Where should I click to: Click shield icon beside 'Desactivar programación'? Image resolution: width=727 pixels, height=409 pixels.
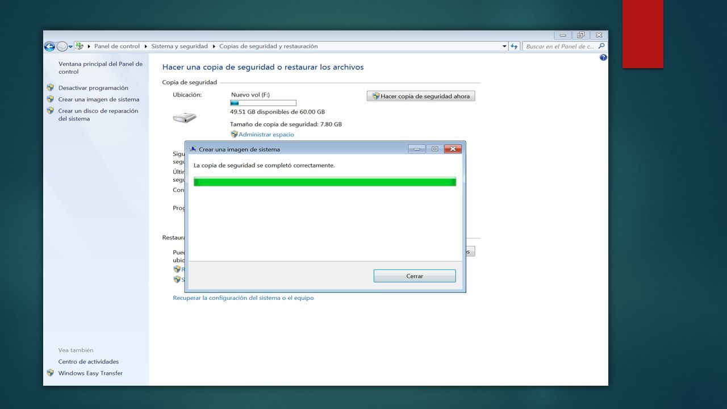pos(51,87)
